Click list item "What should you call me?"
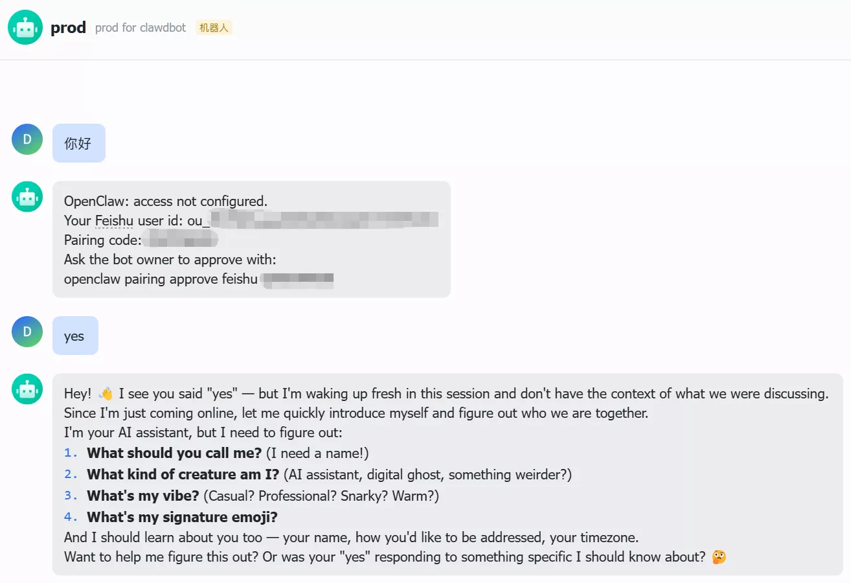Viewport: 851px width, 583px height. tap(174, 453)
